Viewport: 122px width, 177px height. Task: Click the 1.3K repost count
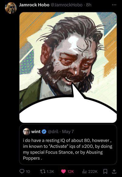[50, 172]
